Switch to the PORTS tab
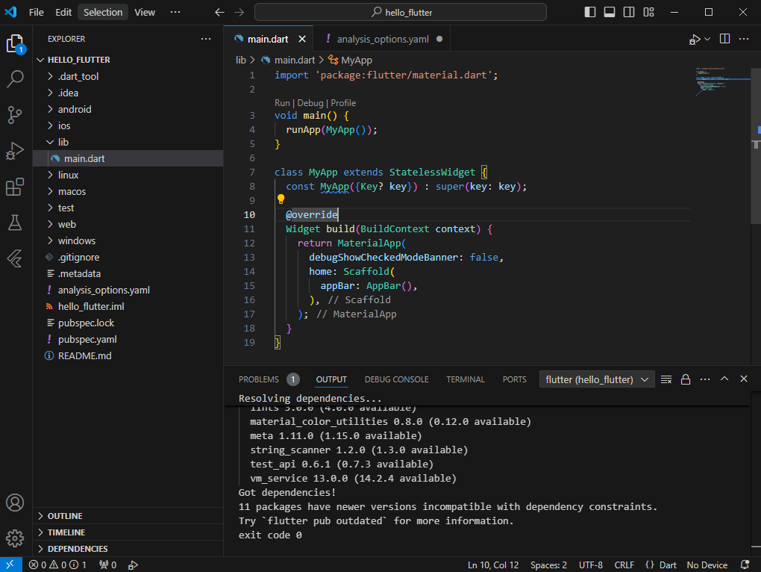 pyautogui.click(x=515, y=379)
